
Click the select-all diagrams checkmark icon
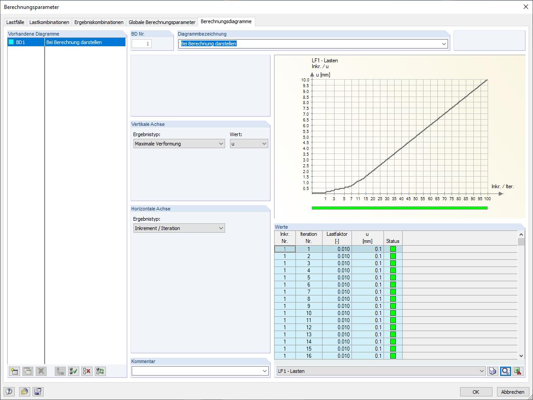point(73,371)
